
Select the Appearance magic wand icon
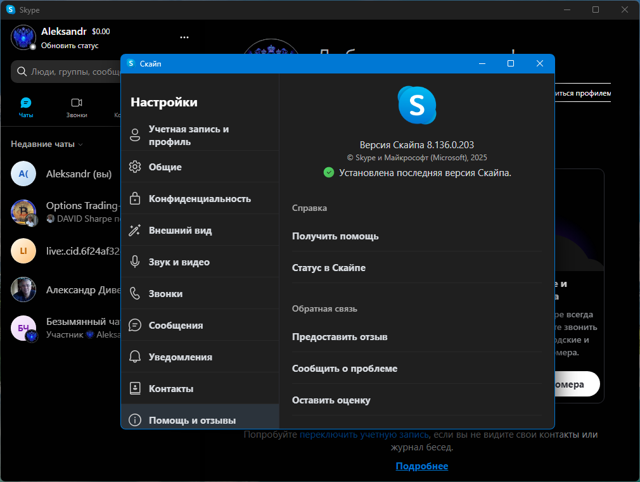(135, 230)
